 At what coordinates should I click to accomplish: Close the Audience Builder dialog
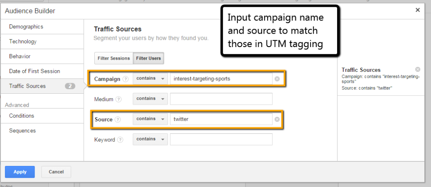tap(418, 10)
